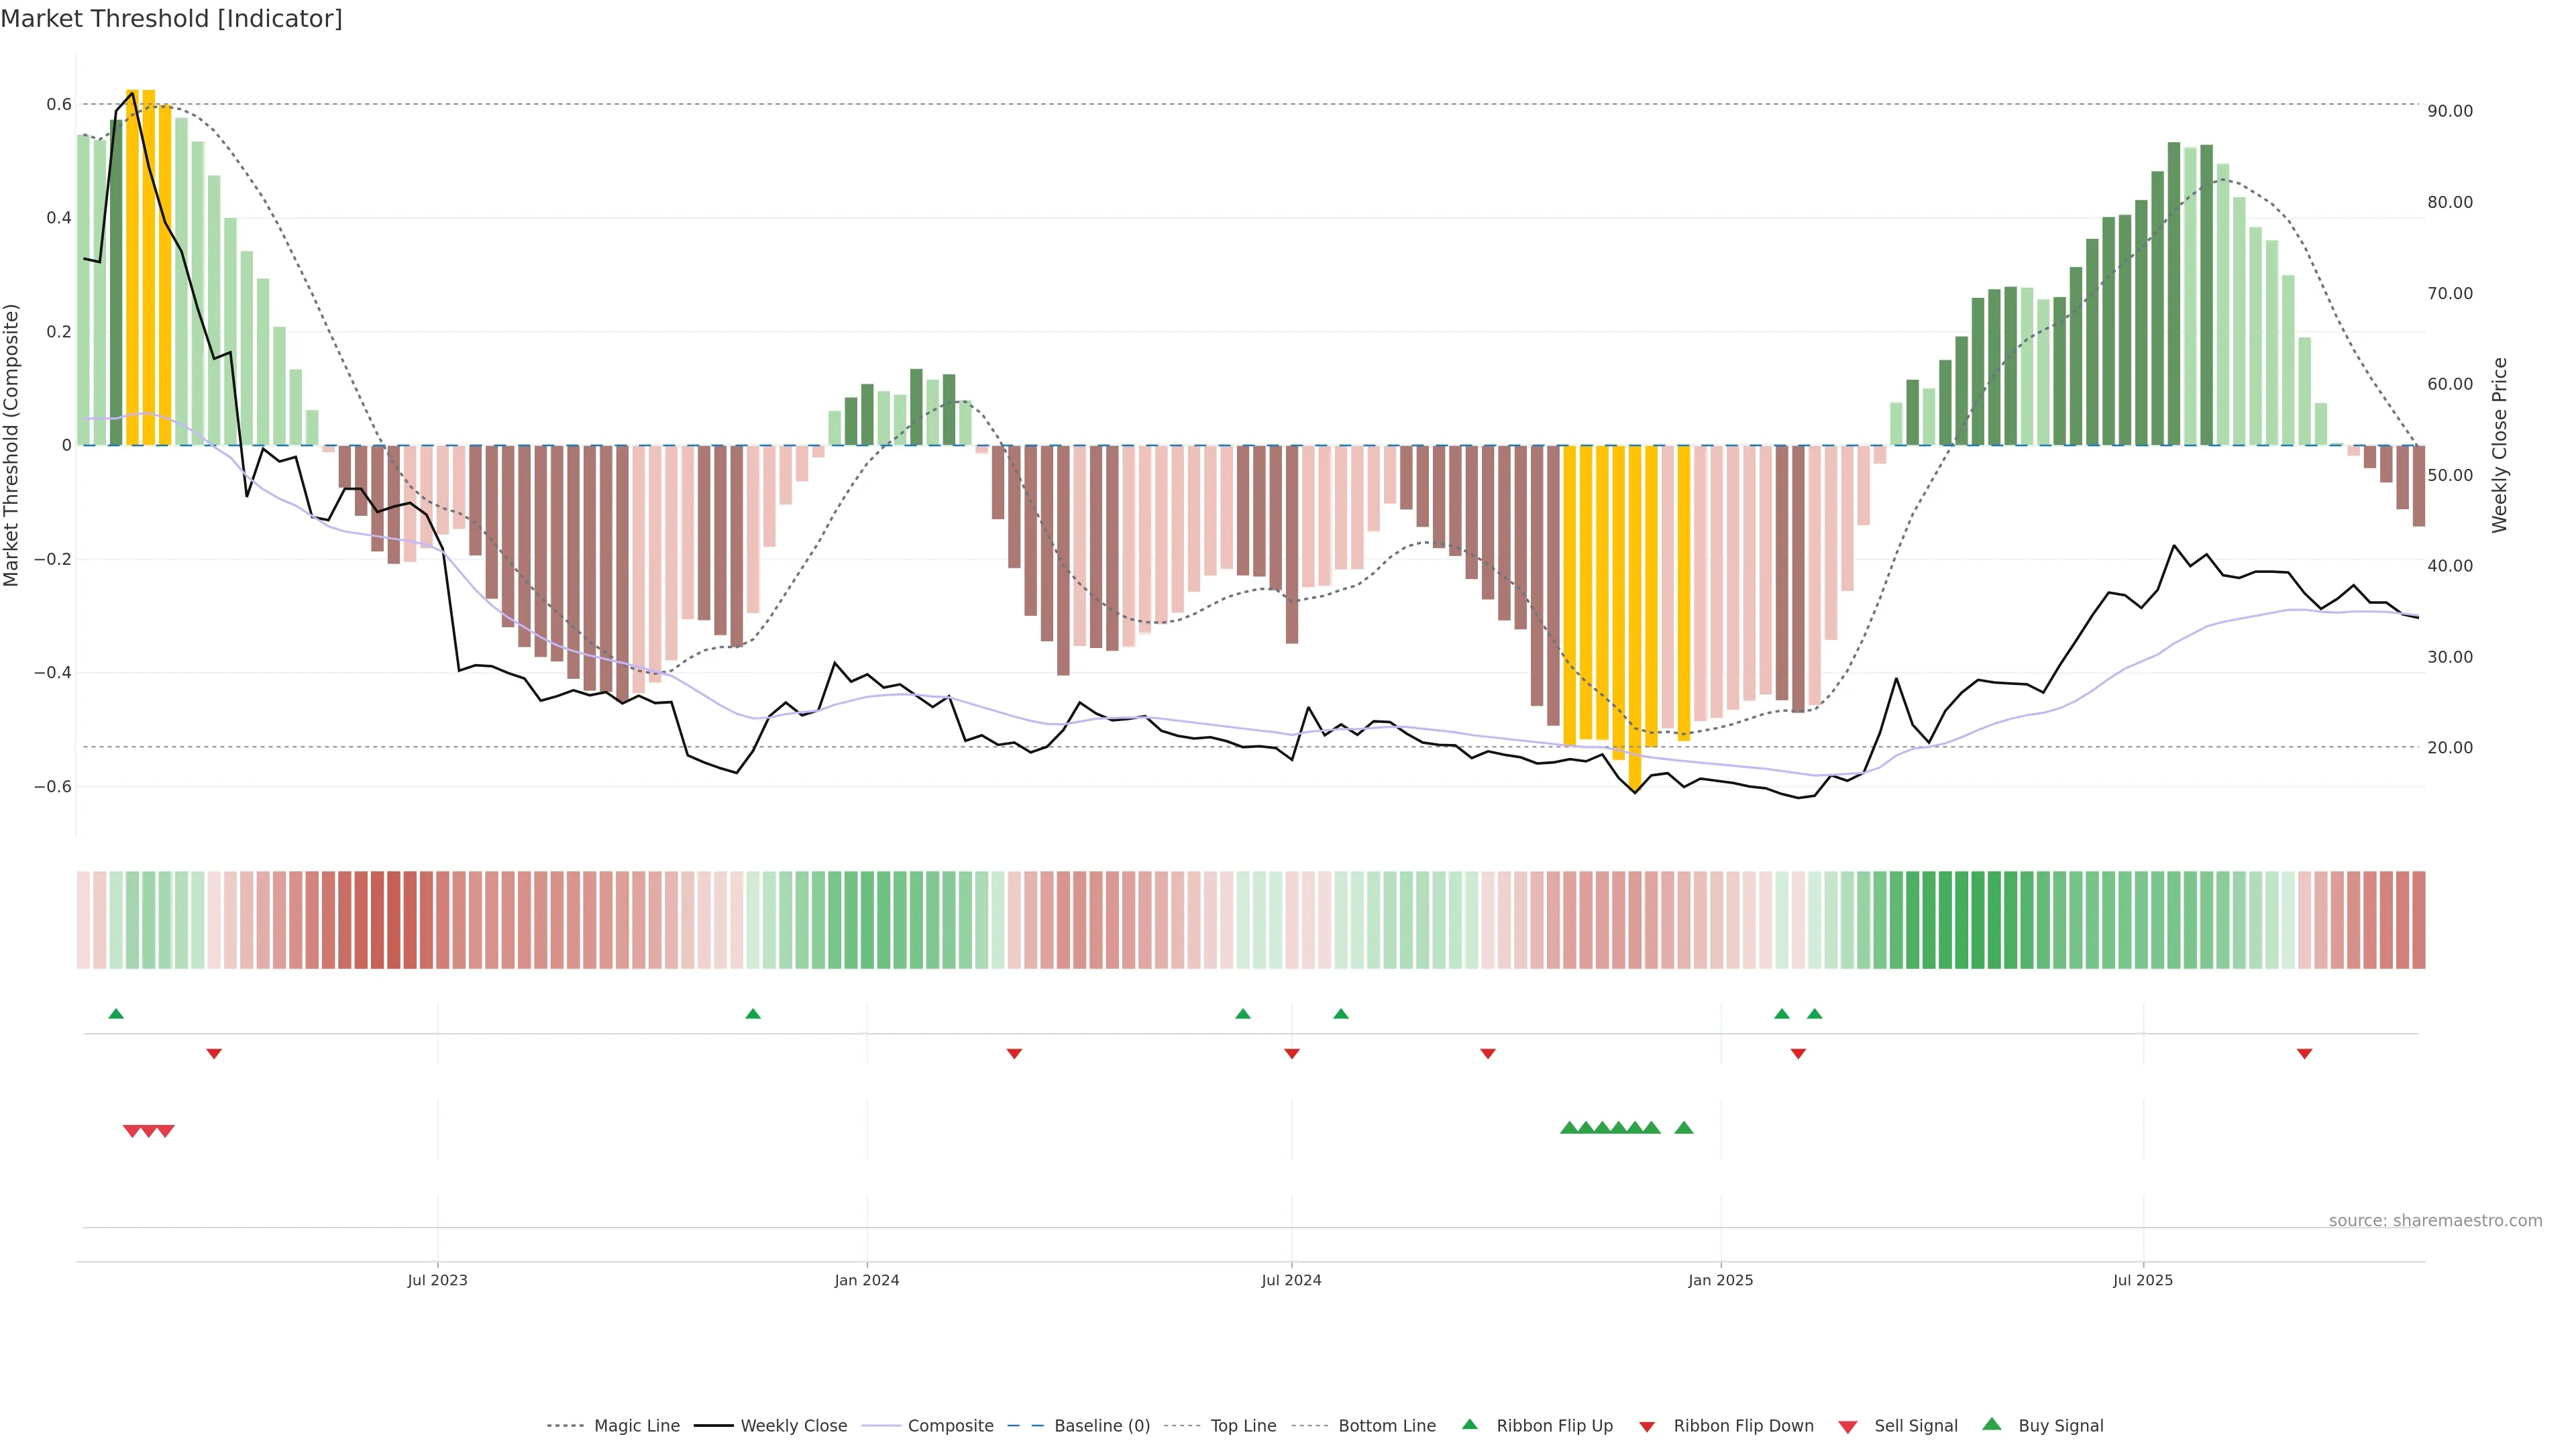2576x1449 pixels.
Task: Select the rightmost green Buy Signal marker
Action: point(1684,1128)
